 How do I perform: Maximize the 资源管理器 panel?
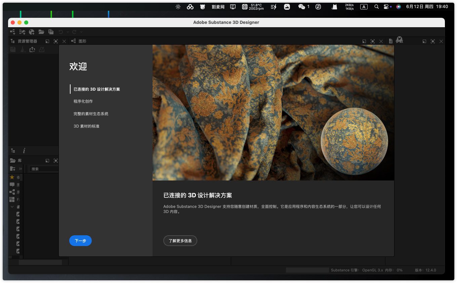[56, 41]
